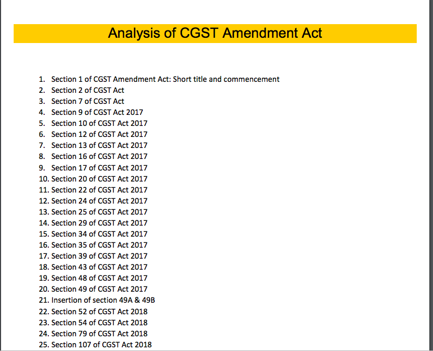
Task: Jump to 'Section 34 of CGST Act 2017'
Action: [99, 234]
